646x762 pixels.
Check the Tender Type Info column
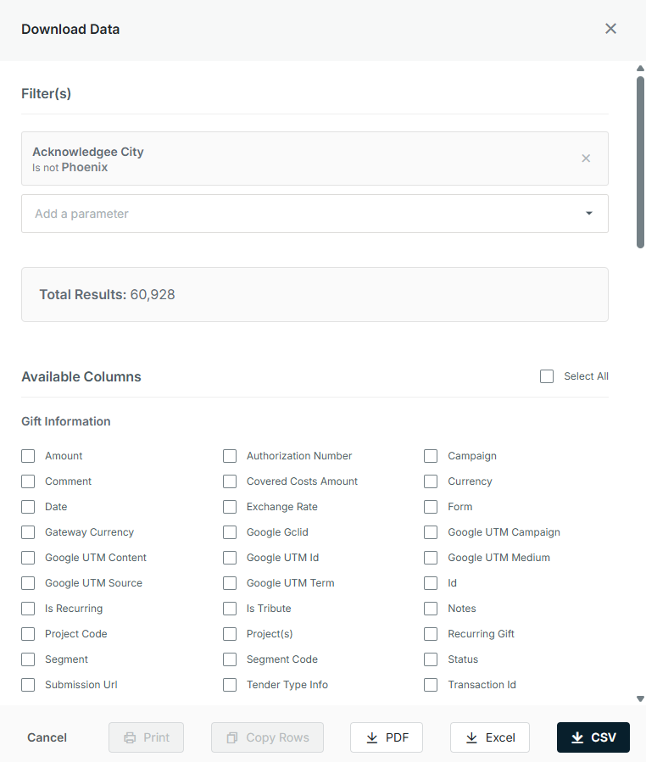point(230,685)
